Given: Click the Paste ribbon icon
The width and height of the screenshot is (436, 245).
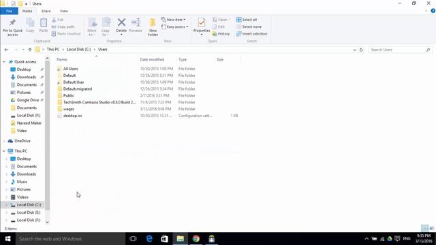Looking at the screenshot, I should [44, 22].
